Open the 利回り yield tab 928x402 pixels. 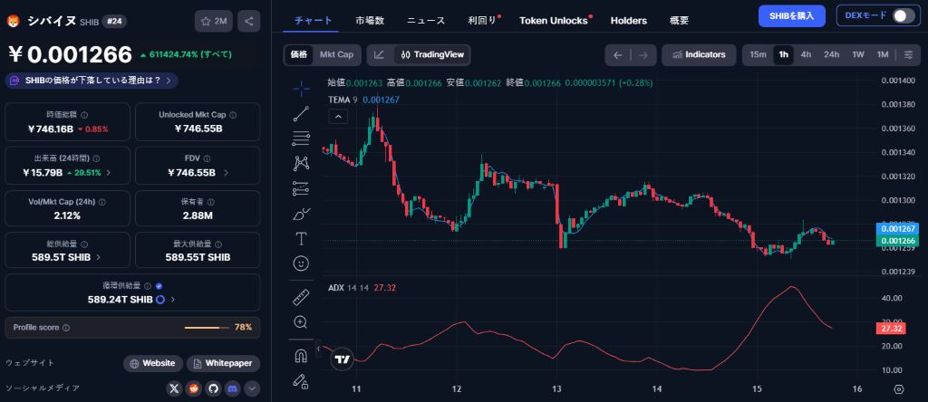pyautogui.click(x=481, y=21)
